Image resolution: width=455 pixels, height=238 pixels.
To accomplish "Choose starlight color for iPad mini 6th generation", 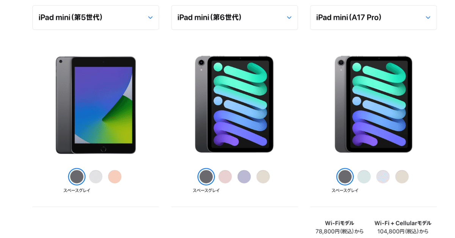I will tap(263, 177).
